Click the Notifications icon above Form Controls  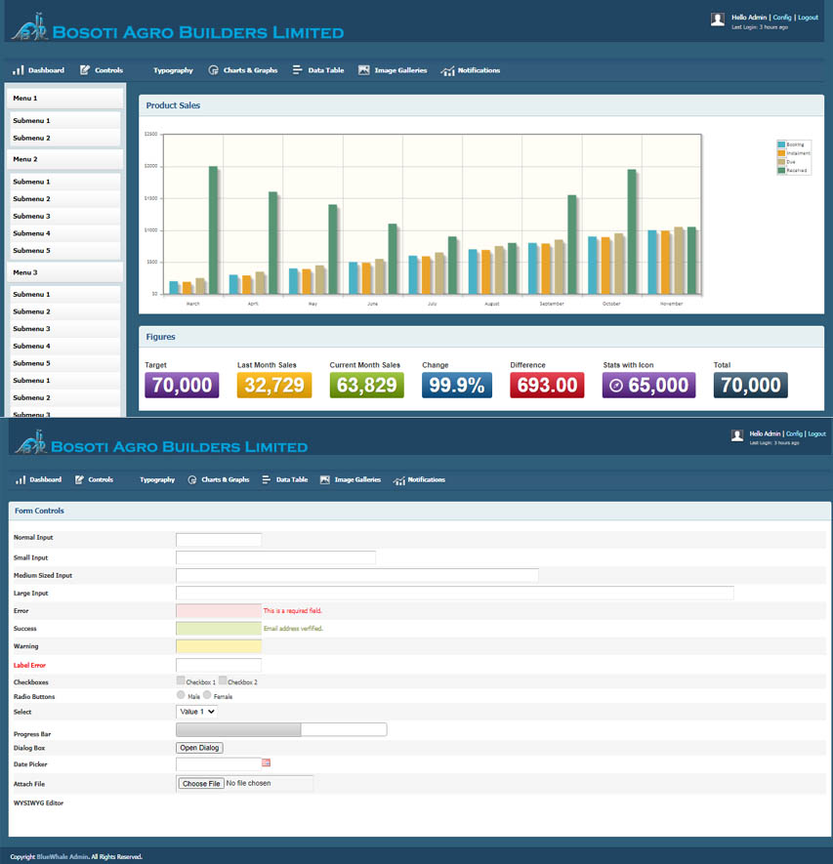398,480
